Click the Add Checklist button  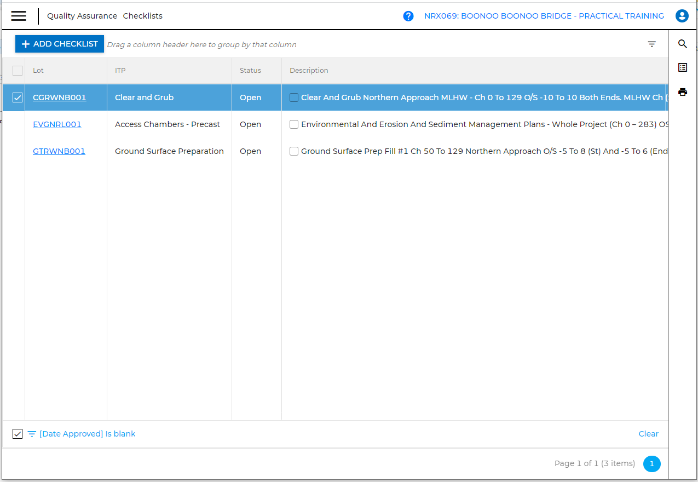coord(60,44)
